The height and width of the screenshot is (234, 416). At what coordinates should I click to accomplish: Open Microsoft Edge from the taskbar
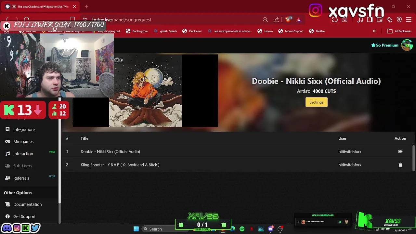[x=233, y=229]
